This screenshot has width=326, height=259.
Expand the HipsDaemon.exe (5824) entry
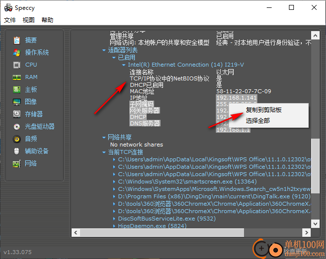[x=114, y=226]
